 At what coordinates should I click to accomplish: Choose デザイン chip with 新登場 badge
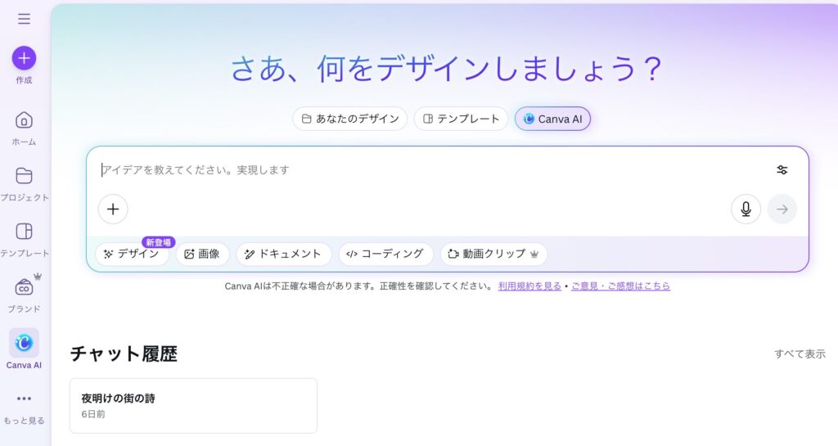coord(132,254)
